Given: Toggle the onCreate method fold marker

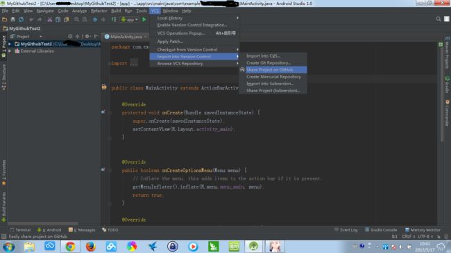Looking at the screenshot, I should [110, 113].
